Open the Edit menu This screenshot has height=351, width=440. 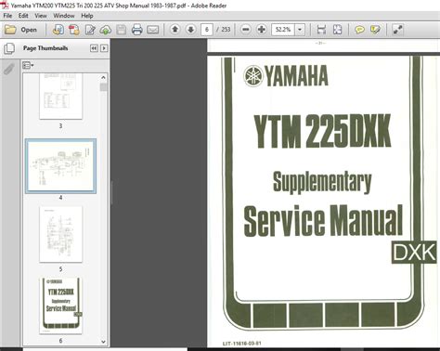[23, 16]
